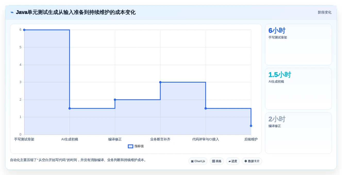
Task: Open the 1.5小时 AI生成初稿 card
Action: [x=298, y=89]
